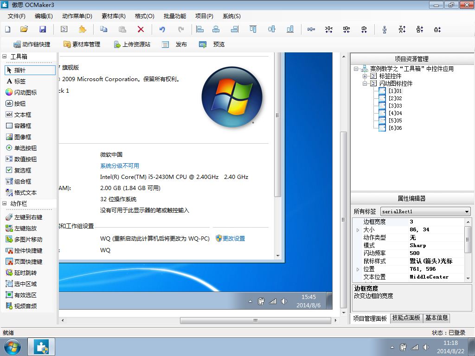
Task: Choose the 视频音频 action
Action: (x=21, y=306)
